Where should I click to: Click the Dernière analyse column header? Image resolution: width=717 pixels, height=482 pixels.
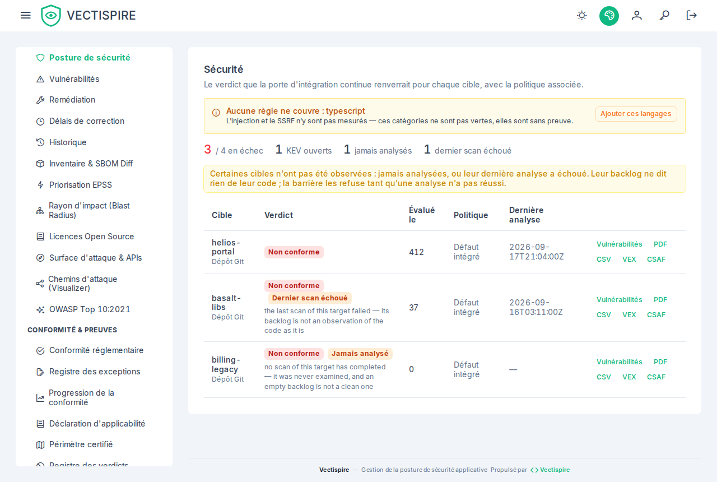click(527, 215)
